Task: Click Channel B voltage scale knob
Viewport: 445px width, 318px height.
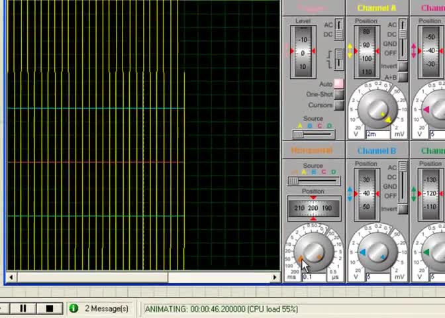Action: tap(377, 252)
